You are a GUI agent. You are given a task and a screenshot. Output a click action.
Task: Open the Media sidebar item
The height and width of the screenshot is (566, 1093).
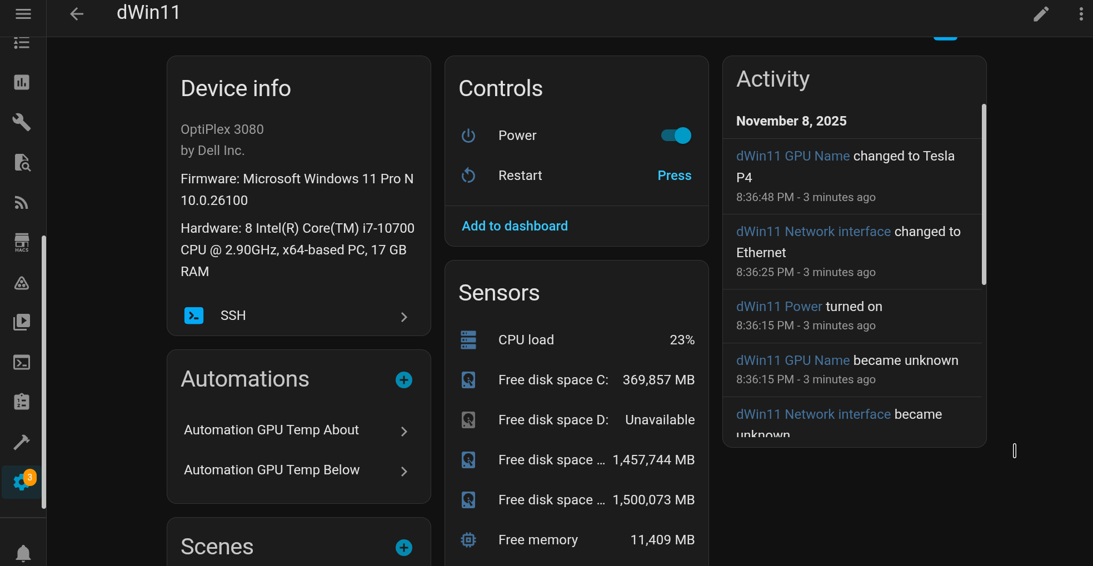coord(22,322)
